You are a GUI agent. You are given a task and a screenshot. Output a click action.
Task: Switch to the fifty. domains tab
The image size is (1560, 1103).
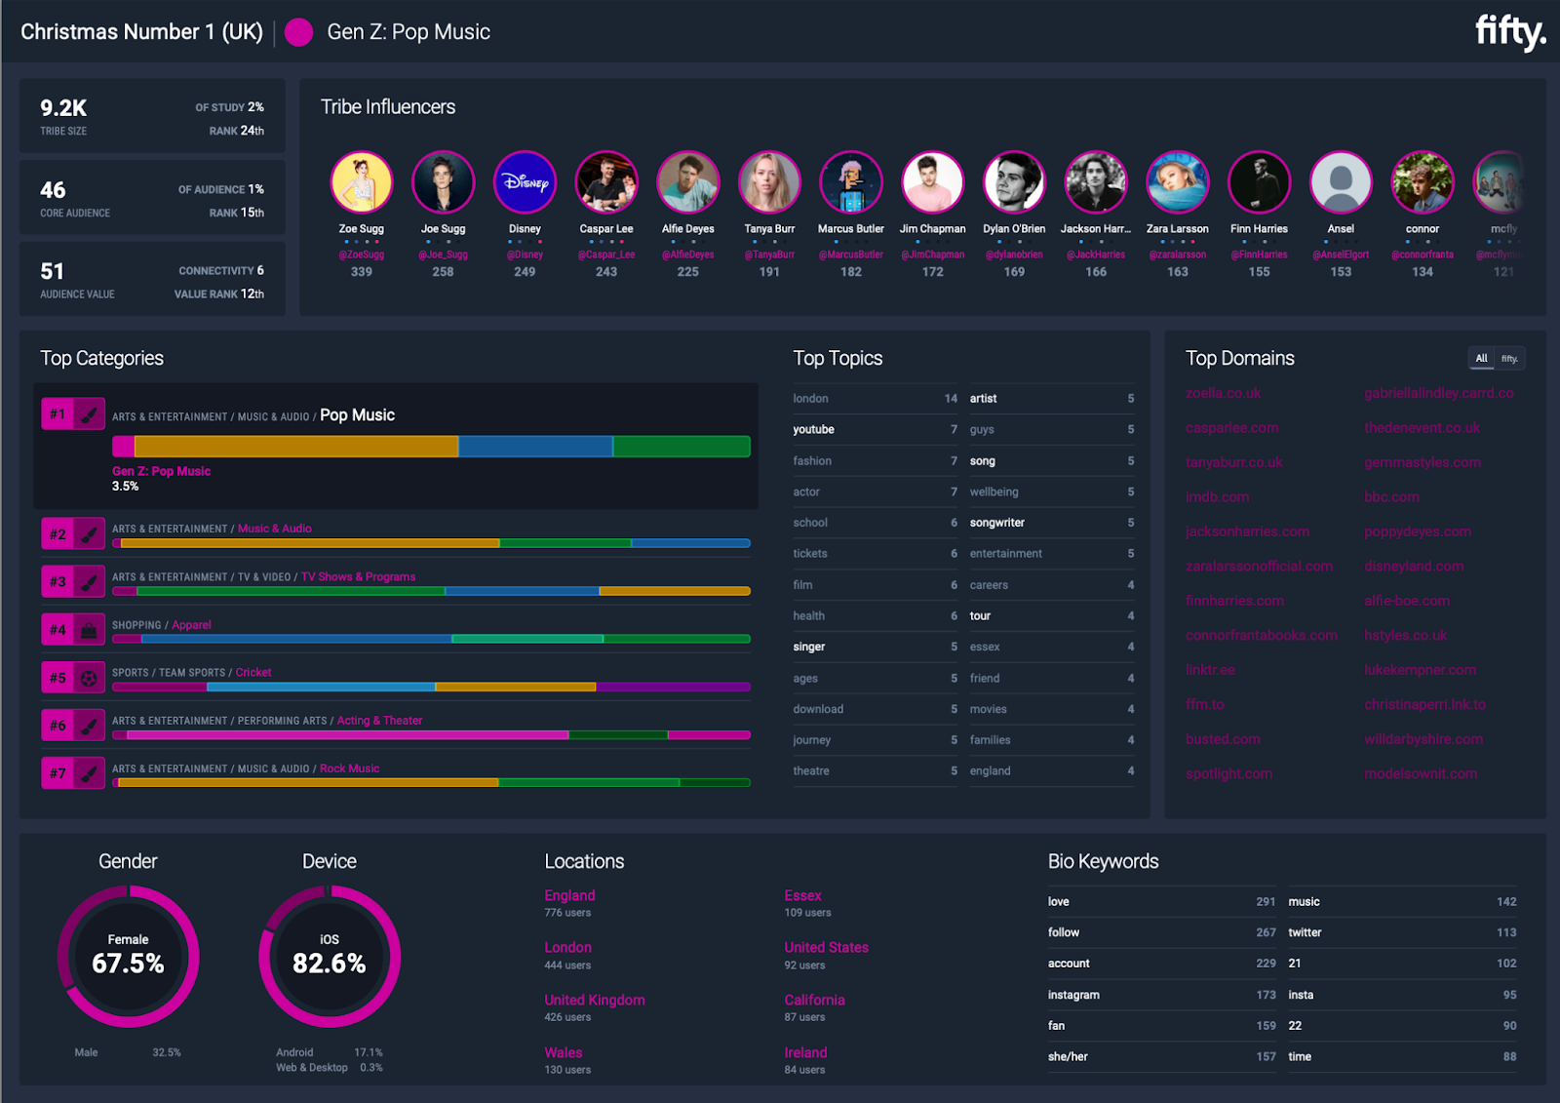coord(1509,358)
